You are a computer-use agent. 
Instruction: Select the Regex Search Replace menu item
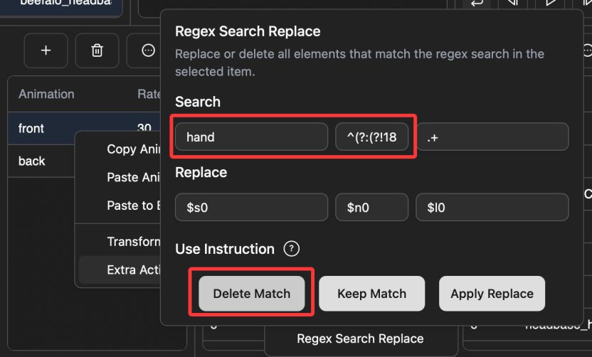(x=360, y=339)
